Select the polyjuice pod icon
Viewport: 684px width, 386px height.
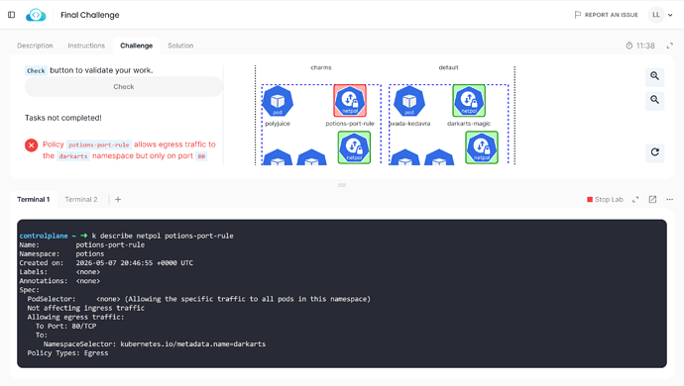pos(278,101)
